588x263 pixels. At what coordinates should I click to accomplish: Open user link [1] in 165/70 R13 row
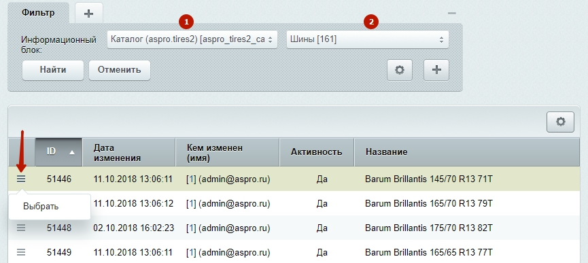[x=191, y=204]
